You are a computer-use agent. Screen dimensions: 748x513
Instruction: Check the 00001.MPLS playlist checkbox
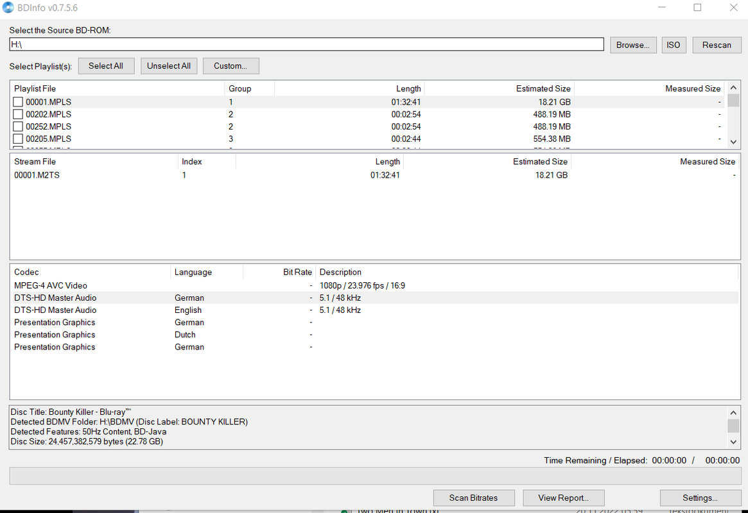17,102
